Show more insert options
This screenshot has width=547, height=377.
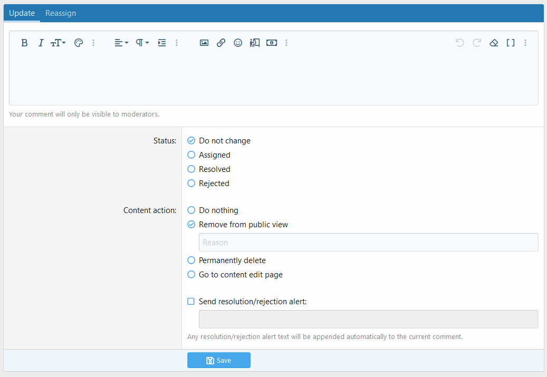tap(286, 43)
